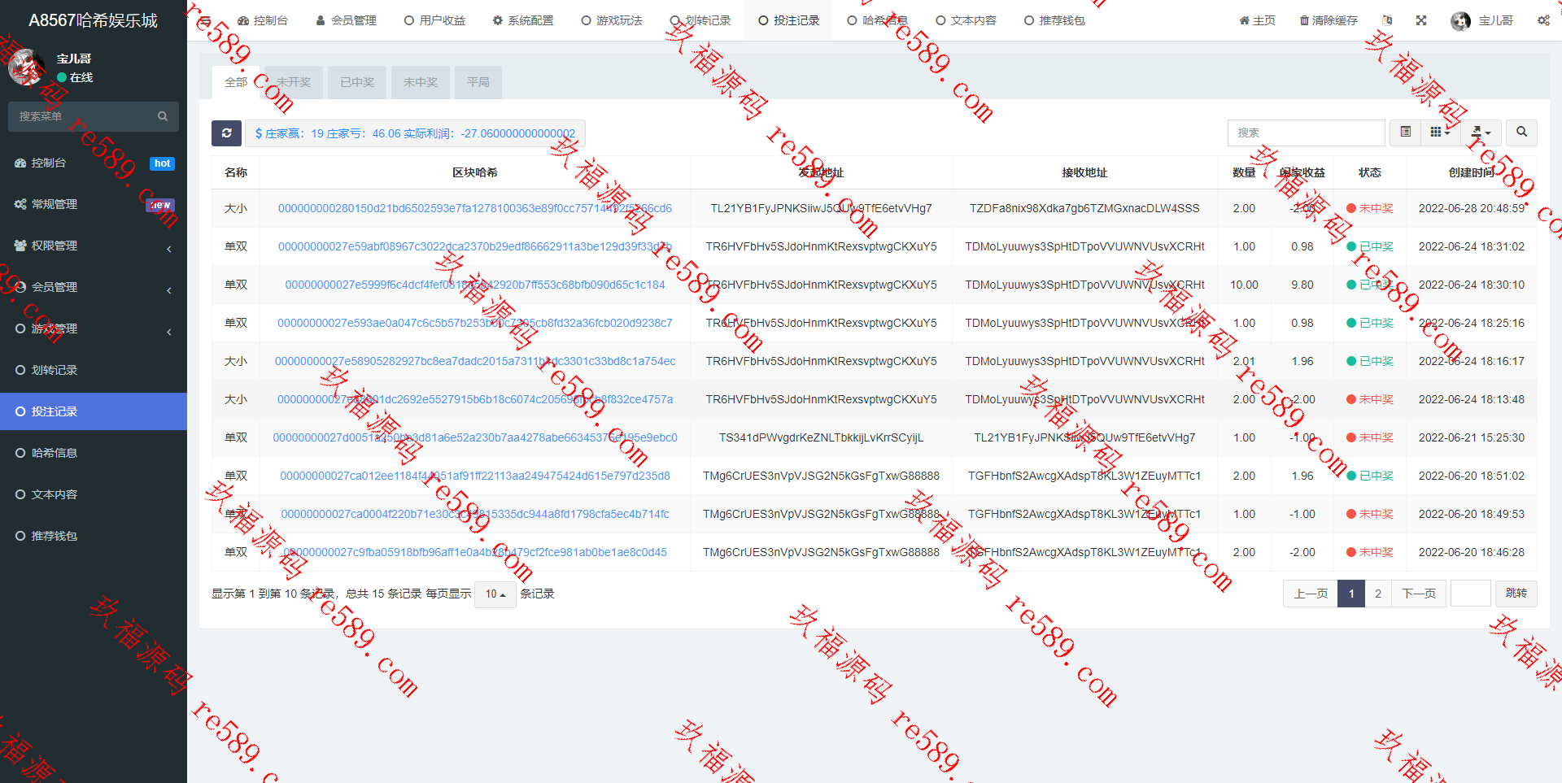Expand 会员管理 sidebar group
1562x783 pixels.
94,287
